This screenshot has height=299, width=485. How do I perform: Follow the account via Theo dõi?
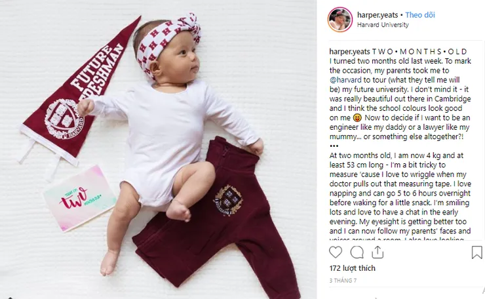point(420,15)
